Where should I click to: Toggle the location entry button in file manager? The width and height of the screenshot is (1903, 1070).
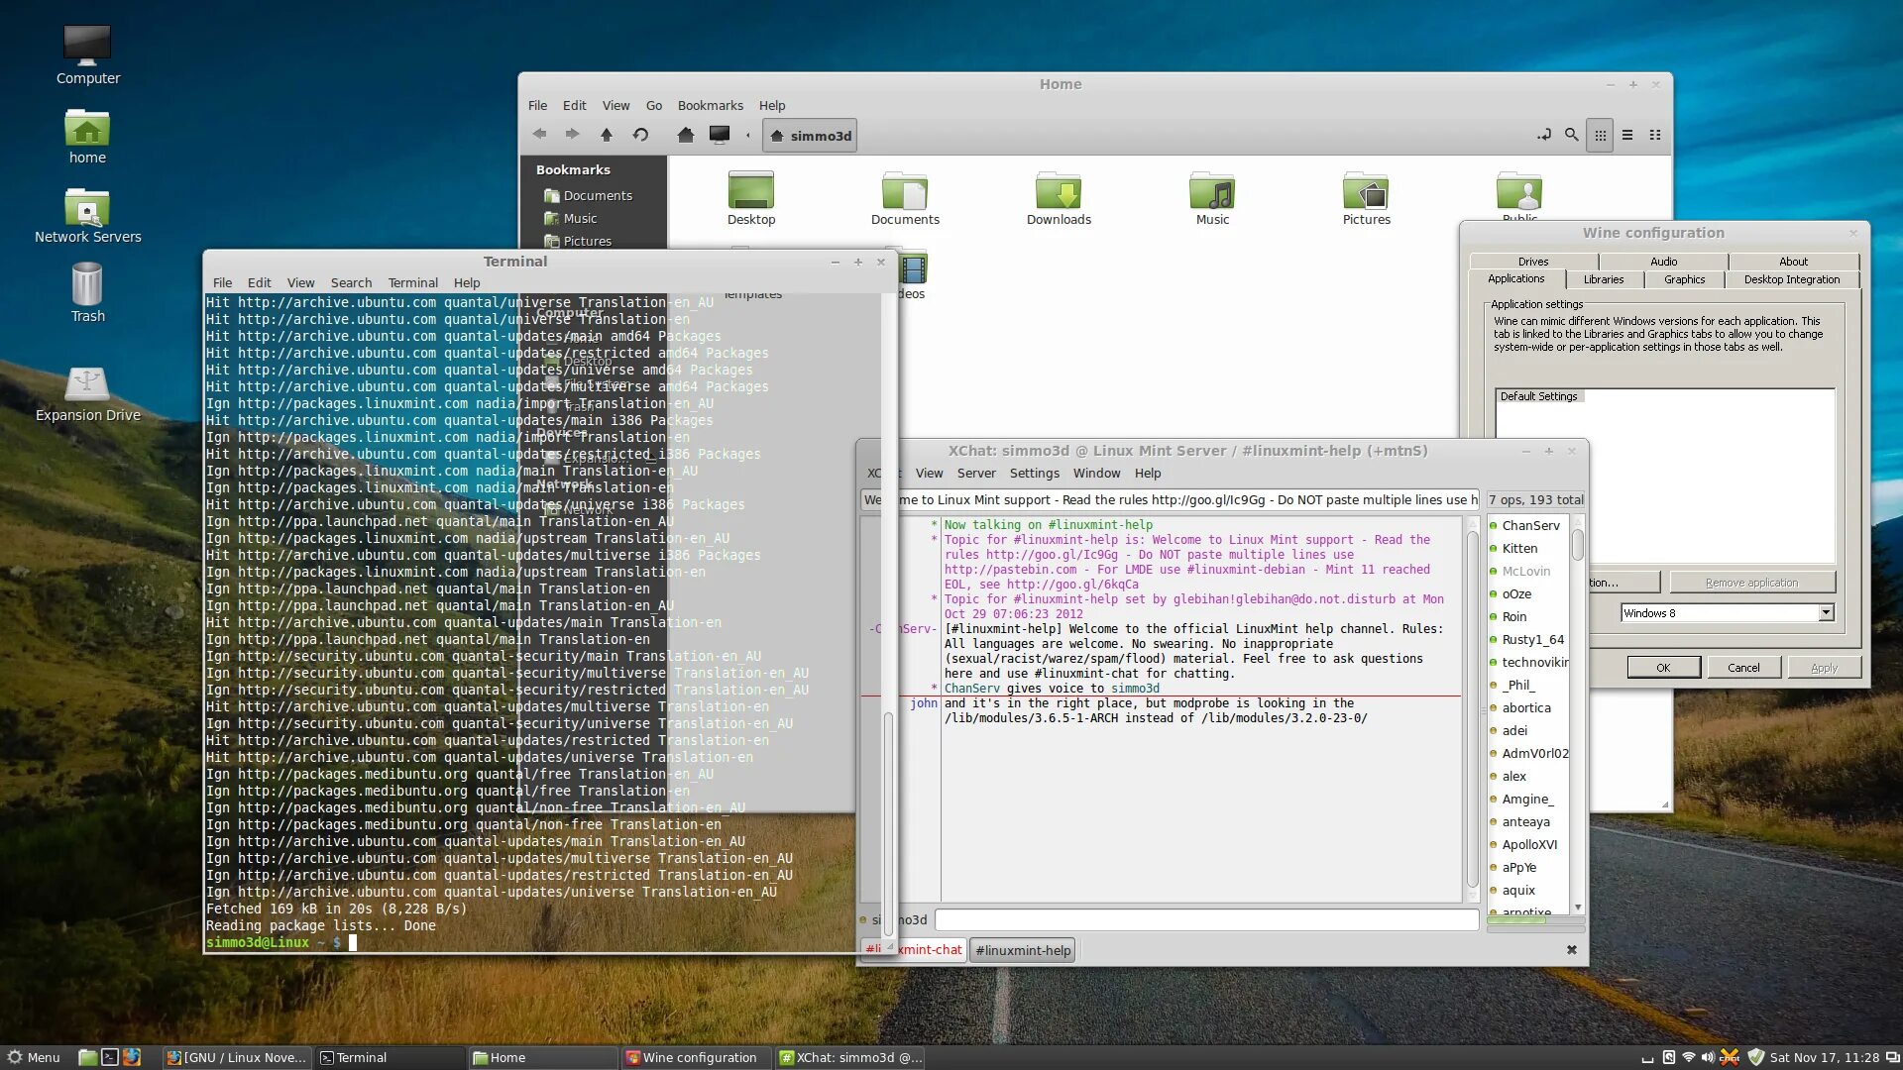click(1544, 135)
